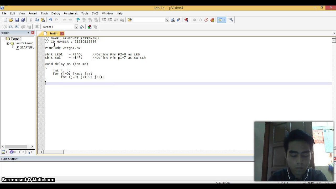Screen dimensions: 336x189
Task: Open the Flash menu
Action: (x=44, y=13)
